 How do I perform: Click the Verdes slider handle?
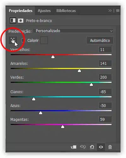(91, 85)
